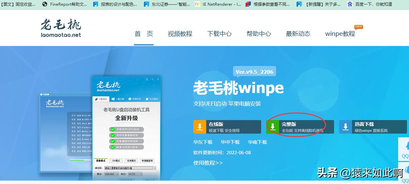This screenshot has width=409, height=184.
Task: Click the 老毛桃 laomaotao.net site logo
Action: [61, 28]
